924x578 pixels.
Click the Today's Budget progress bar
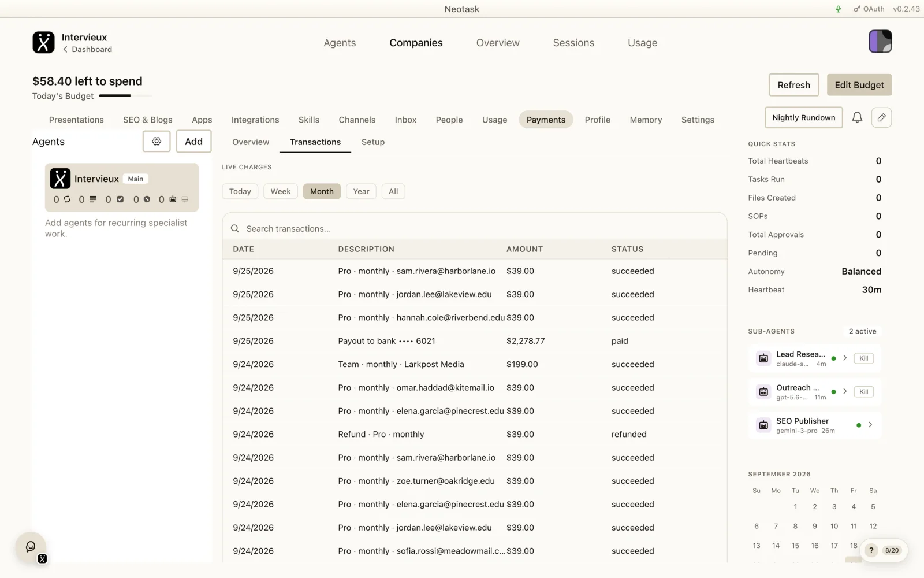click(126, 96)
